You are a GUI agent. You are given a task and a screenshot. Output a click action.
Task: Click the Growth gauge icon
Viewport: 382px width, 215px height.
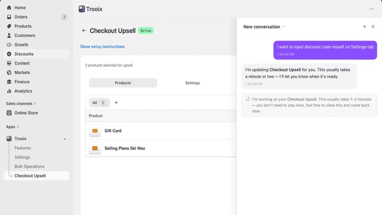click(x=9, y=45)
